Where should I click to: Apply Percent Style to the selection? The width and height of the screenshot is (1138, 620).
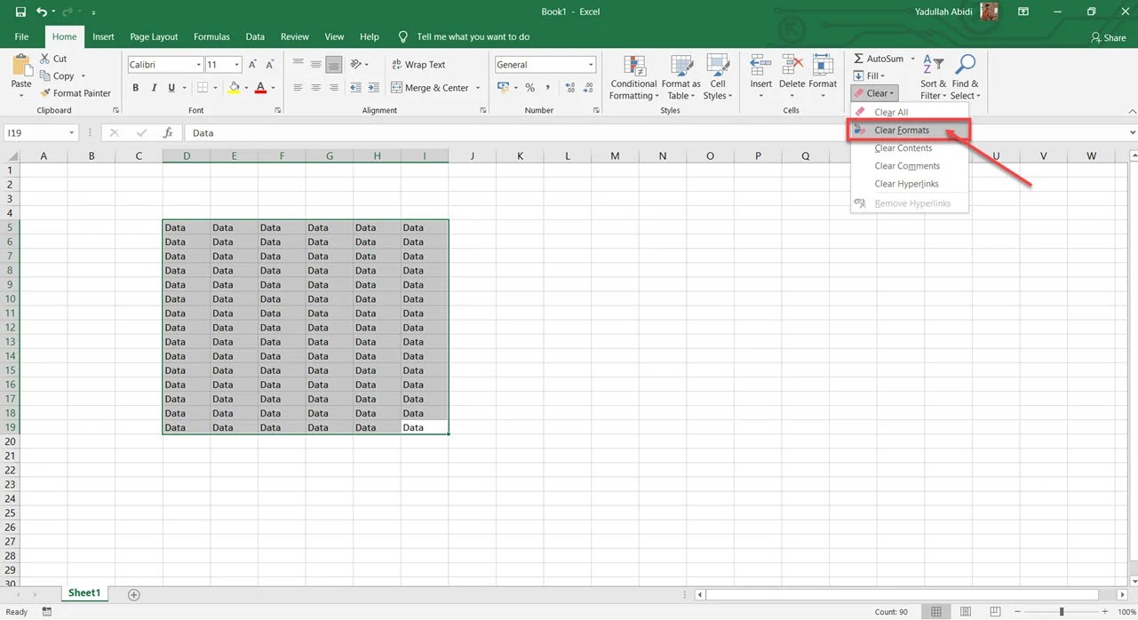529,88
